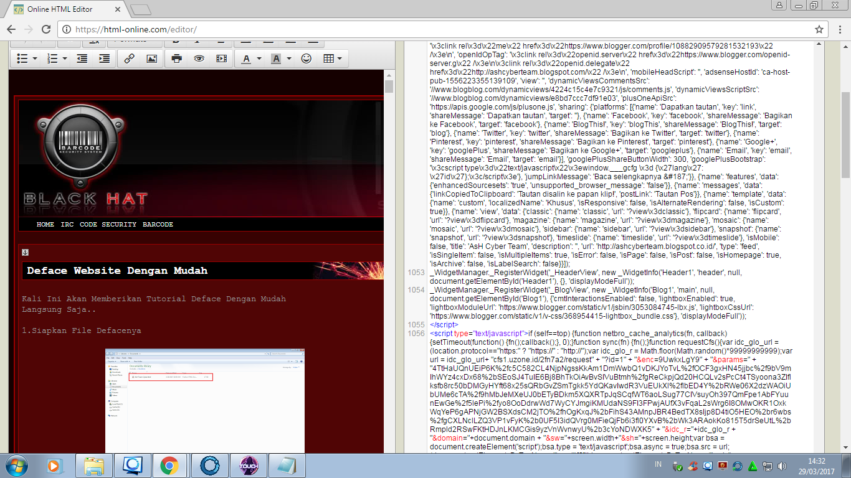Click the increase indent icon
The width and height of the screenshot is (851, 478).
(105, 59)
